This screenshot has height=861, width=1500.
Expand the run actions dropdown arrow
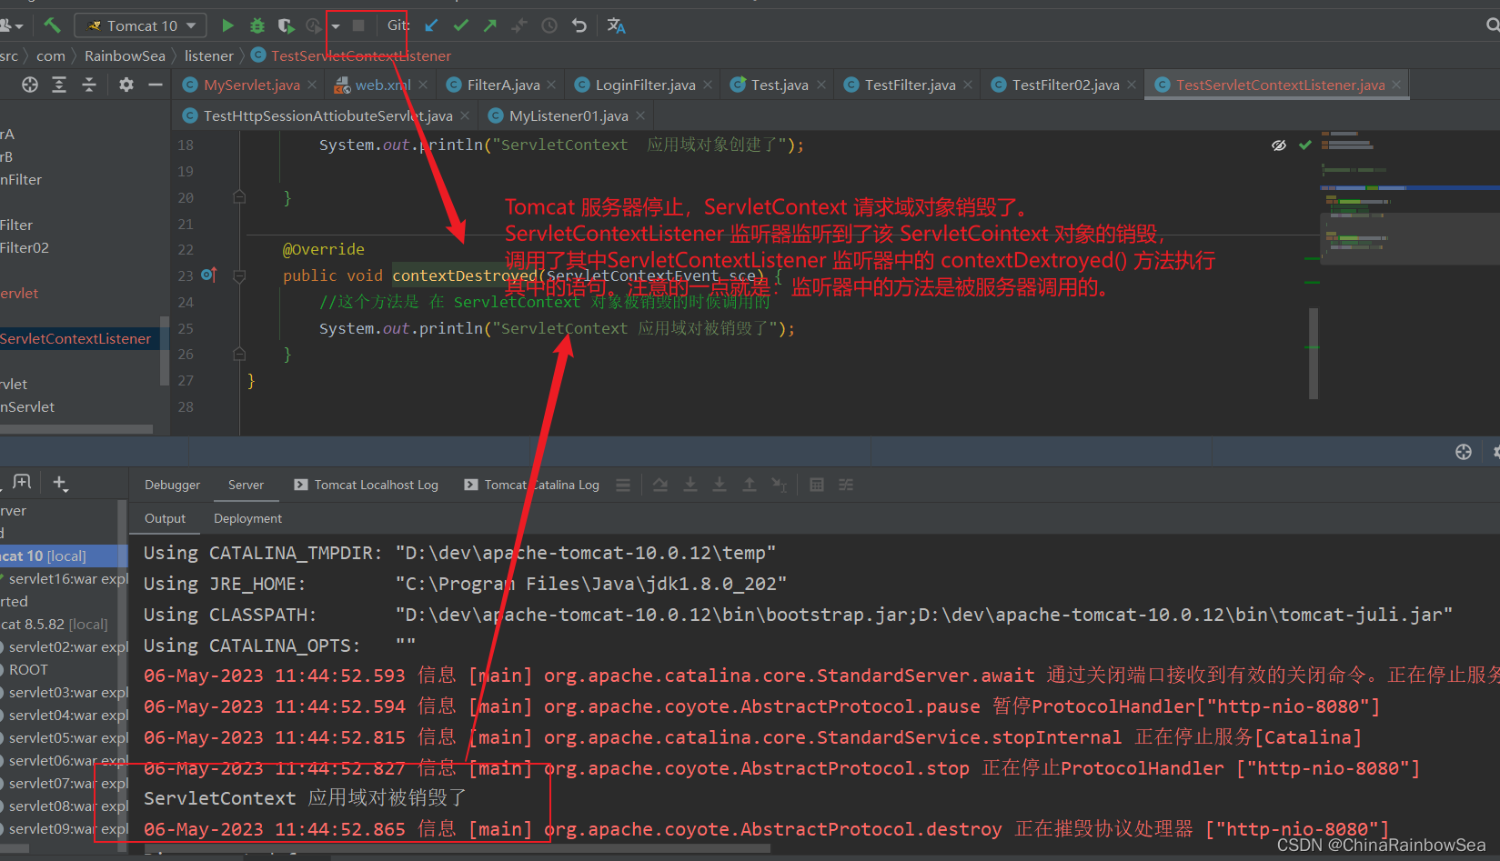click(336, 26)
